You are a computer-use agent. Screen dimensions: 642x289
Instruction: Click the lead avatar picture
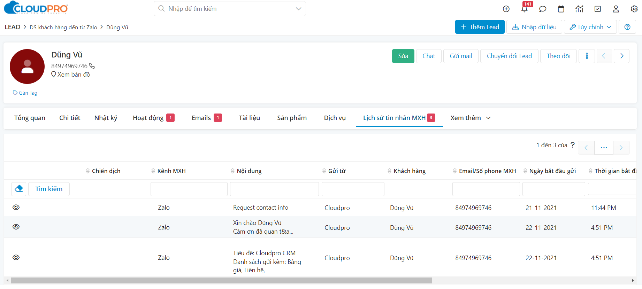pos(27,67)
